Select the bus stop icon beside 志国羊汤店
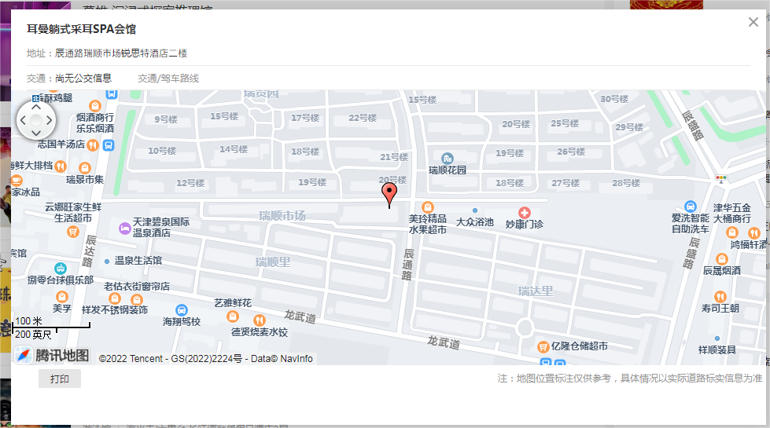This screenshot has width=770, height=428. 109,145
